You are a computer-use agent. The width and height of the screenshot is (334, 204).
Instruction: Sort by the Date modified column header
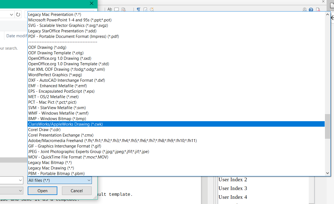tap(16, 36)
